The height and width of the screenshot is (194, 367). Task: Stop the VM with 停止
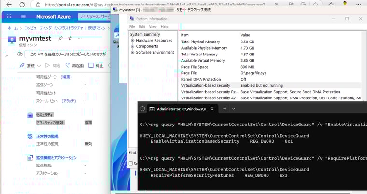96,65
